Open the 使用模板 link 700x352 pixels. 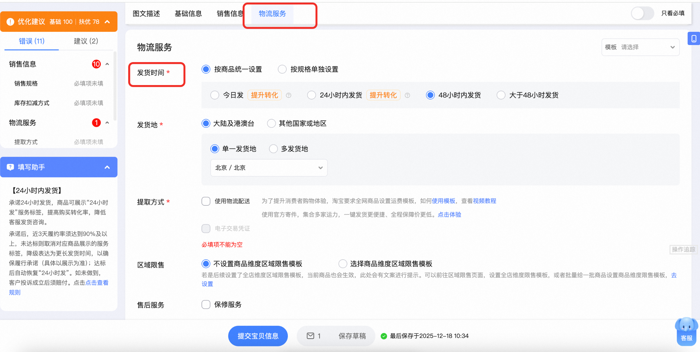click(x=443, y=201)
